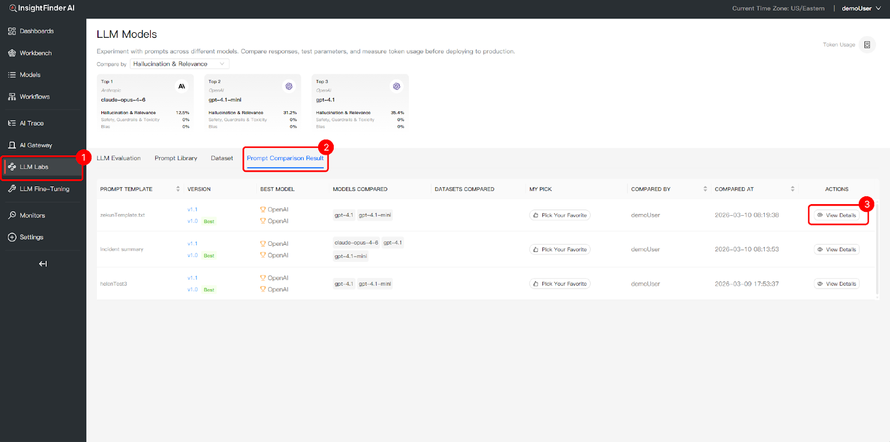Collapse the sidebar with the arrow icon
Screen dimensions: 890x442
(x=43, y=264)
